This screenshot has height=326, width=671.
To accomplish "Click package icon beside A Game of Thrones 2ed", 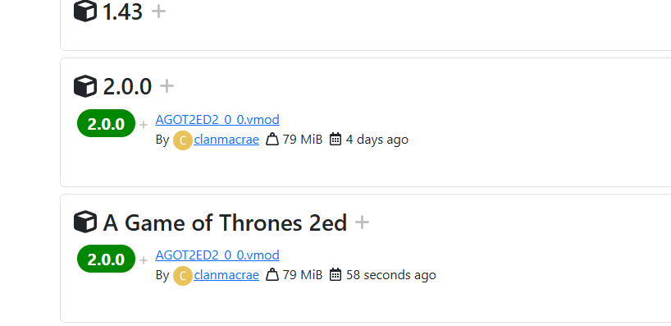I will pyautogui.click(x=85, y=222).
